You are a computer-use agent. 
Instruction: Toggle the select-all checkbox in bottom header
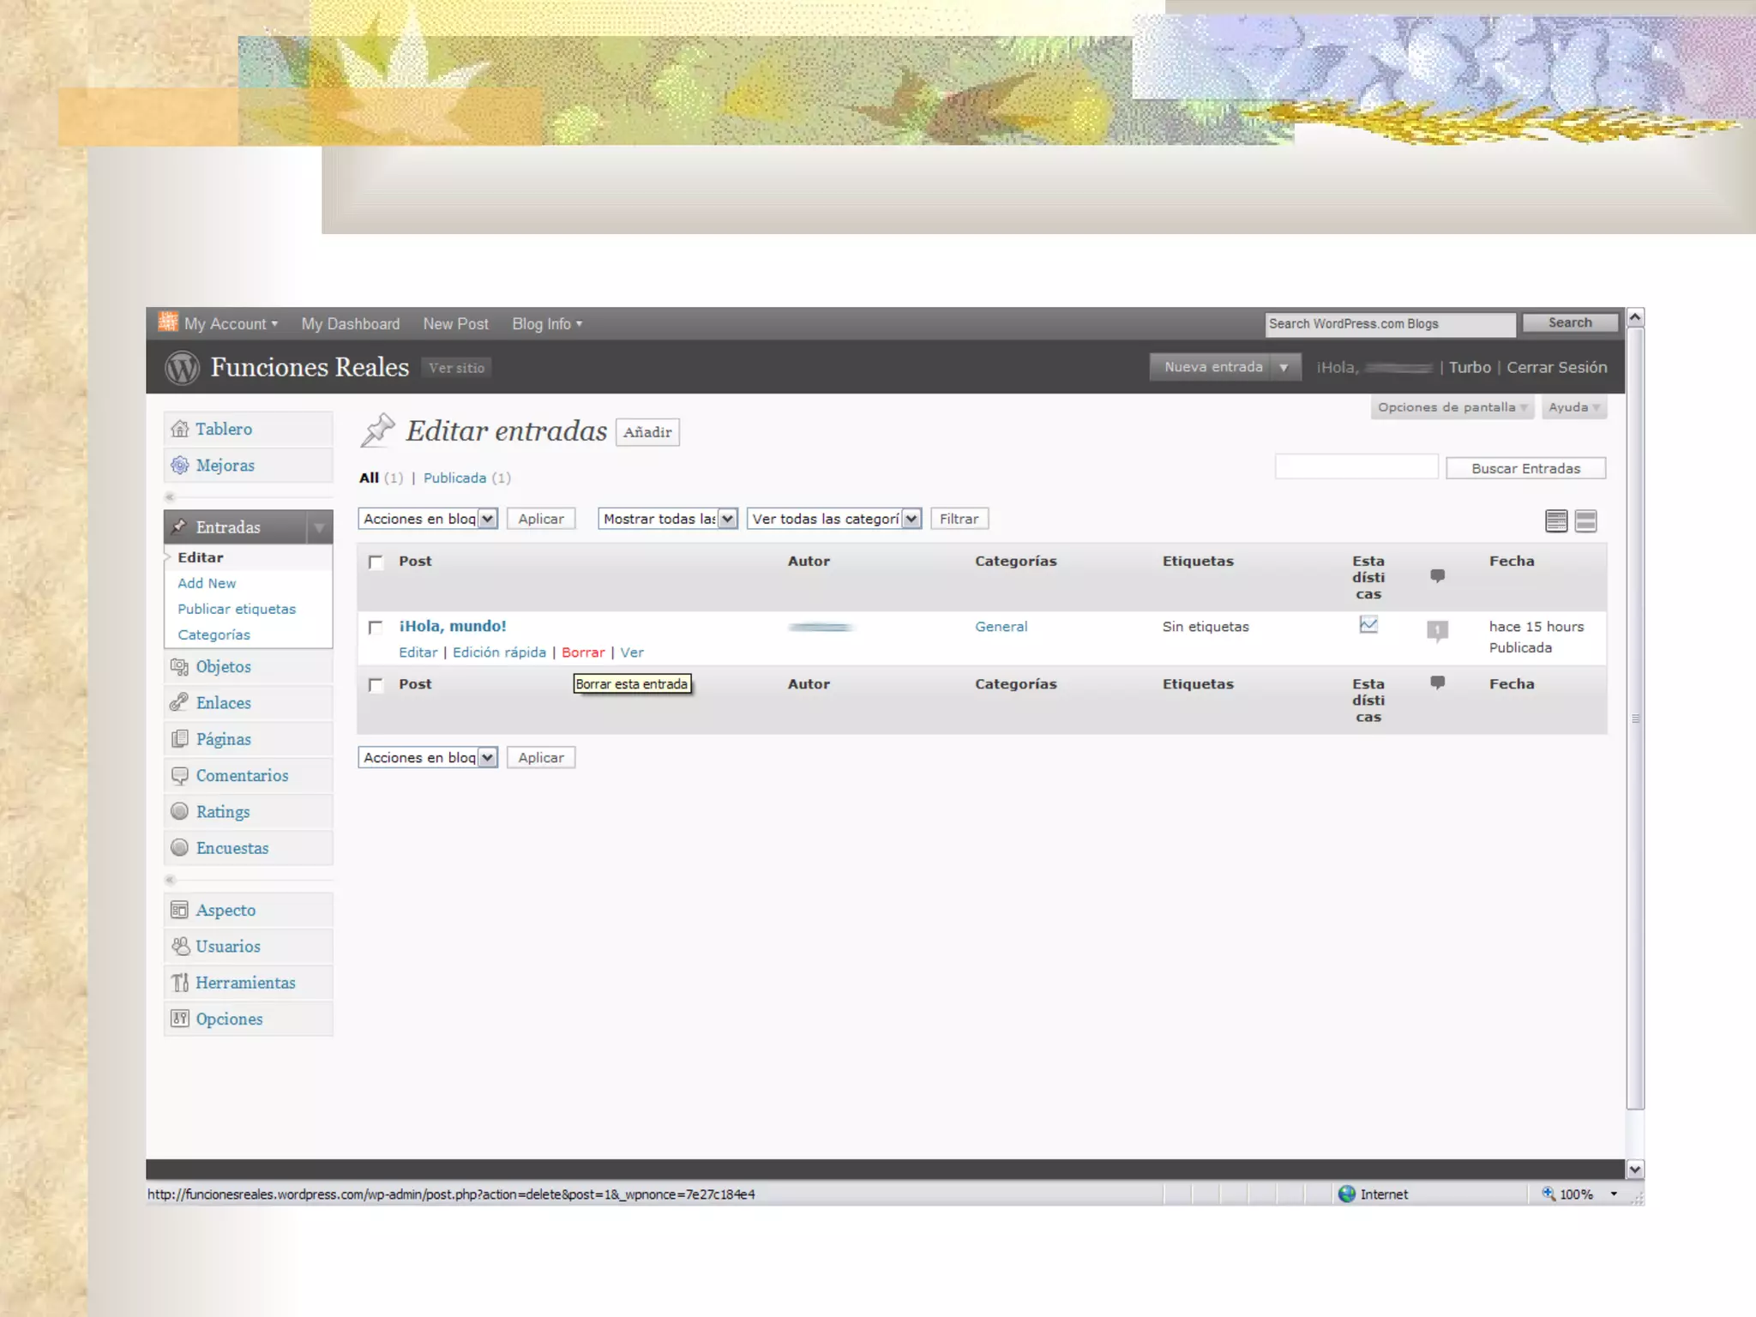(x=376, y=685)
